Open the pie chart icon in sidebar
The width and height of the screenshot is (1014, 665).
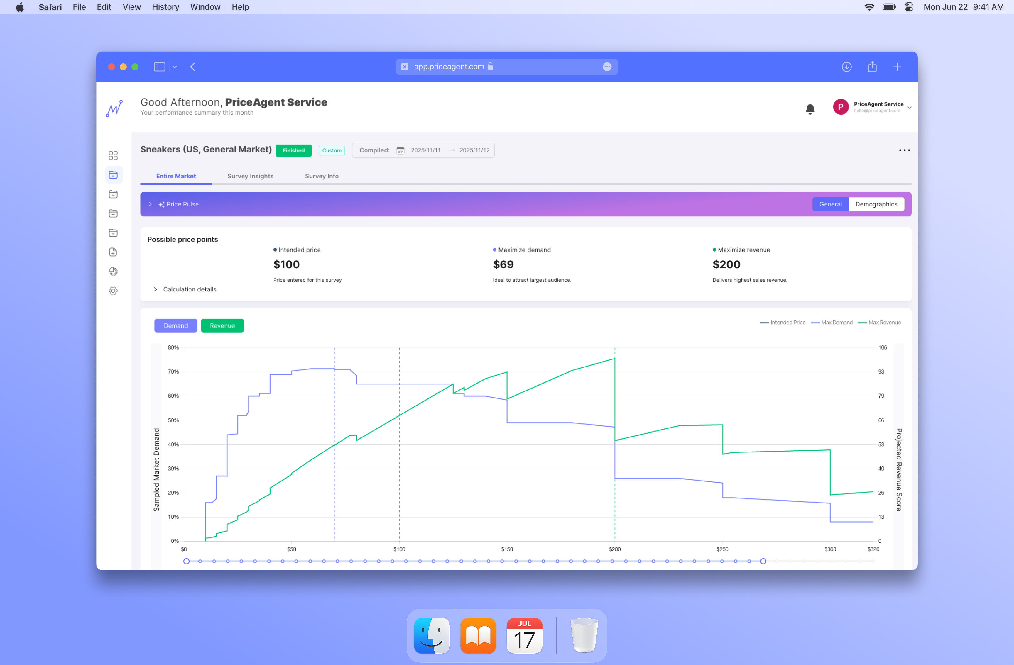tap(113, 272)
